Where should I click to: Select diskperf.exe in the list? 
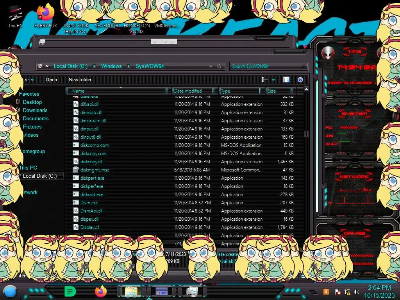[91, 186]
